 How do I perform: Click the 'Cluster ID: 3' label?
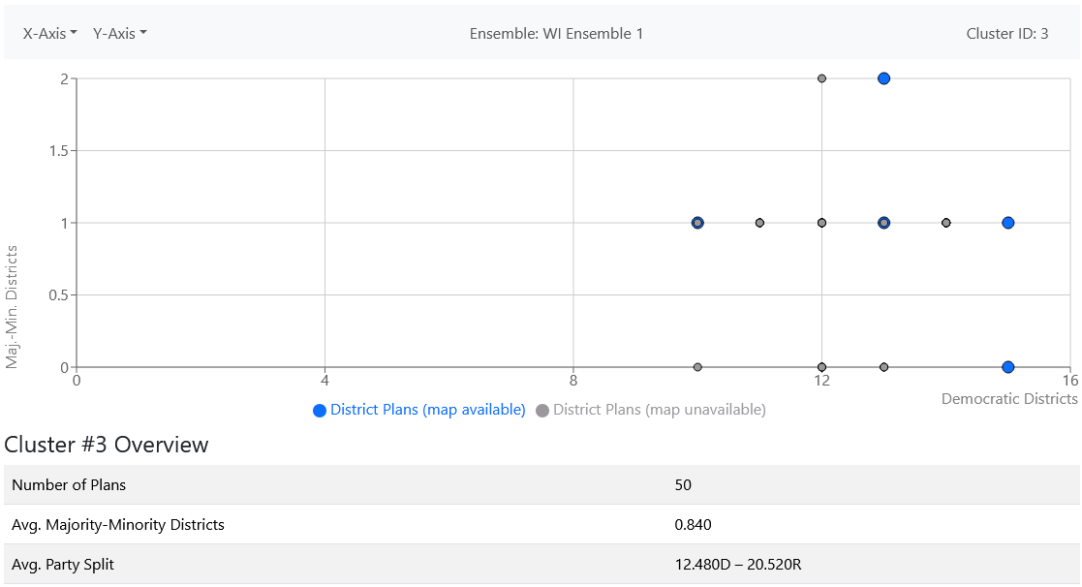point(1006,34)
